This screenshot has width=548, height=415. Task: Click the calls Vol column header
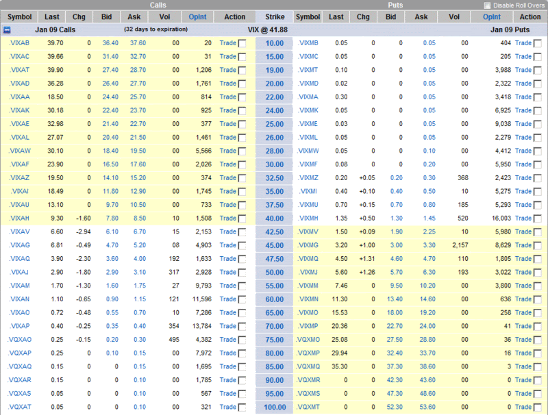click(x=164, y=16)
